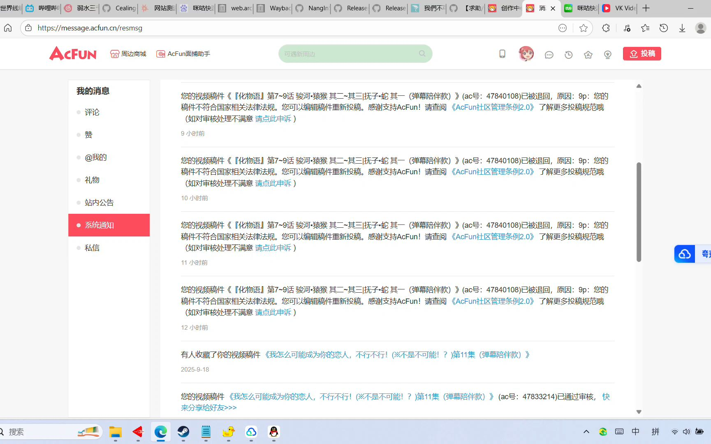Image resolution: width=711 pixels, height=444 pixels.
Task: Open the 周边商城 shop link
Action: (128, 54)
